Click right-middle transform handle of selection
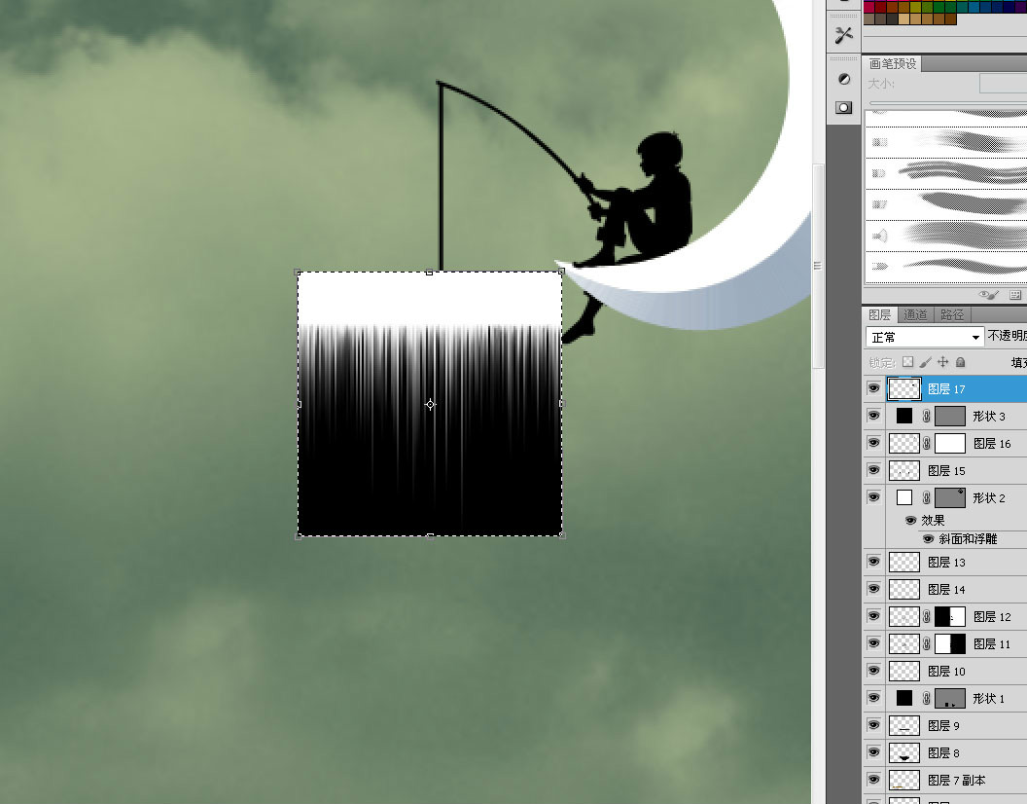Screen dimensions: 1027x804 click(x=562, y=404)
